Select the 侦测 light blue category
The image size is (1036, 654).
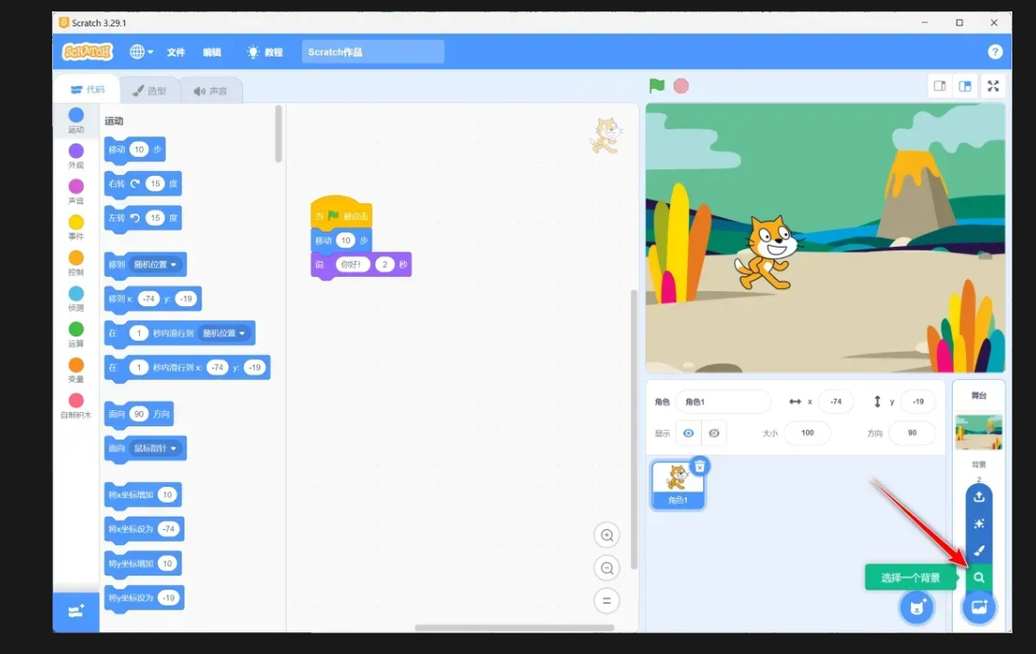[x=76, y=298]
